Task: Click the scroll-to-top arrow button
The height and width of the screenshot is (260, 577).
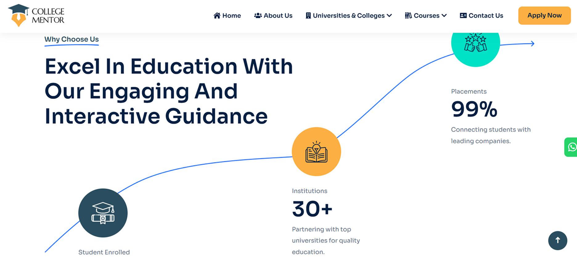Action: click(x=557, y=240)
